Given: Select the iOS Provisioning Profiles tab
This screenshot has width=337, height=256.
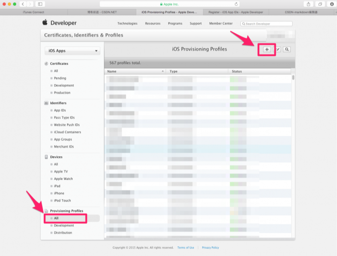Looking at the screenshot, I should point(169,12).
